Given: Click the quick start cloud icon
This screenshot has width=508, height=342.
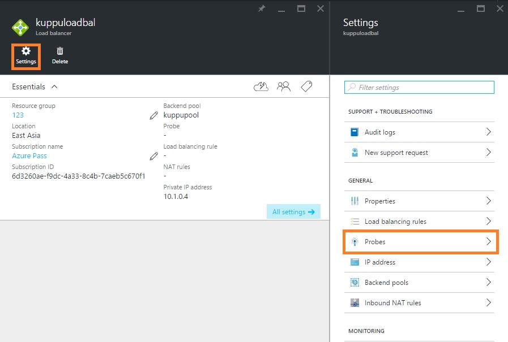Looking at the screenshot, I should [261, 86].
